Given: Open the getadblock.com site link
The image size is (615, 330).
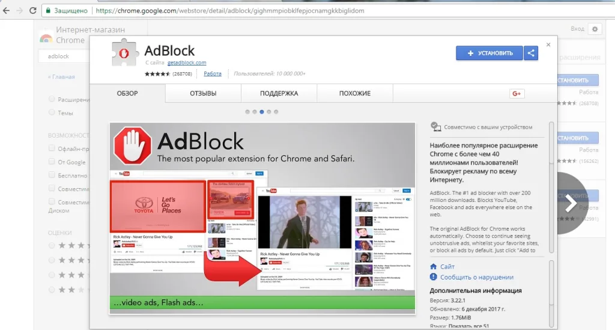Looking at the screenshot, I should pos(187,63).
